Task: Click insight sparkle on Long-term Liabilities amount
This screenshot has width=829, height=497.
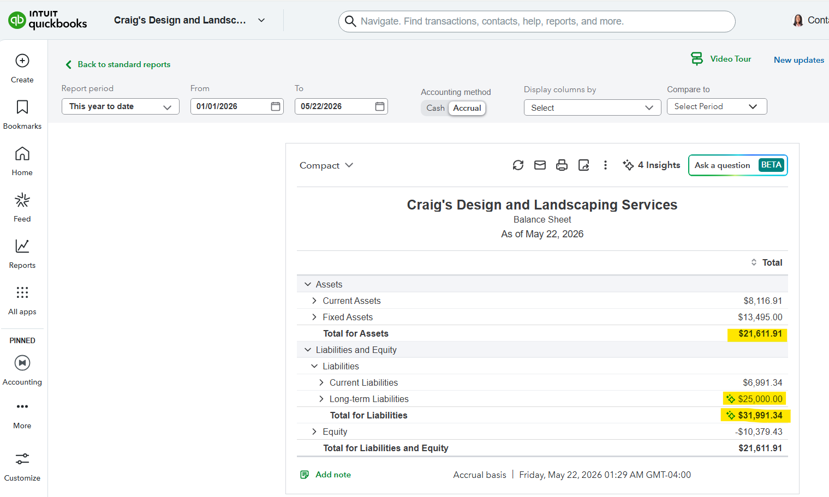Action: [x=731, y=399]
